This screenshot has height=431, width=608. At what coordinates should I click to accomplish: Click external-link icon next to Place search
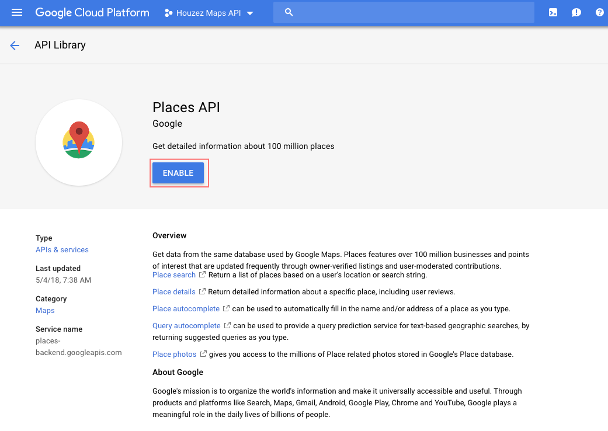coord(202,274)
